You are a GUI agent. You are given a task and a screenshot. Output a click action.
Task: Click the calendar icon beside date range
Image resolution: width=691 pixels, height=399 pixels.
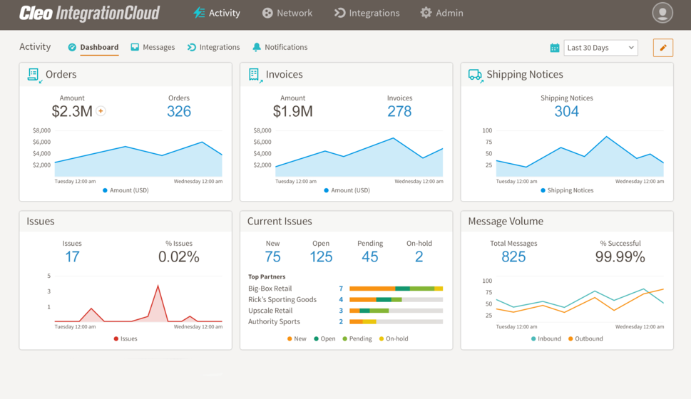555,48
